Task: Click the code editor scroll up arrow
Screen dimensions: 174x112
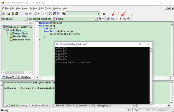Action: 172,24
